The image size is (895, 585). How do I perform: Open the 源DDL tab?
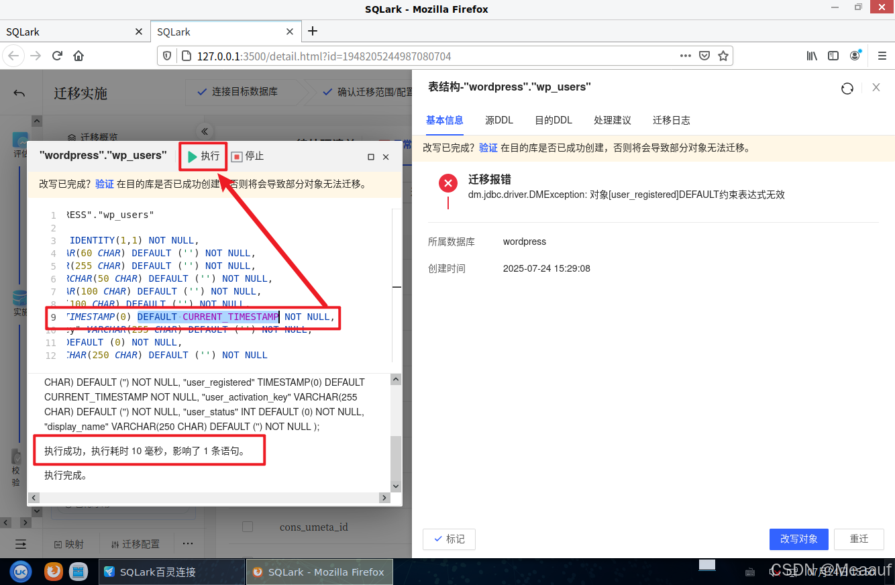pyautogui.click(x=499, y=120)
